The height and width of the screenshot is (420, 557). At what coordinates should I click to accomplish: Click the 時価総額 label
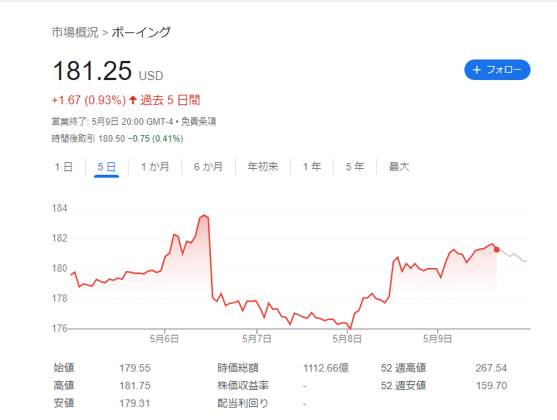point(238,368)
